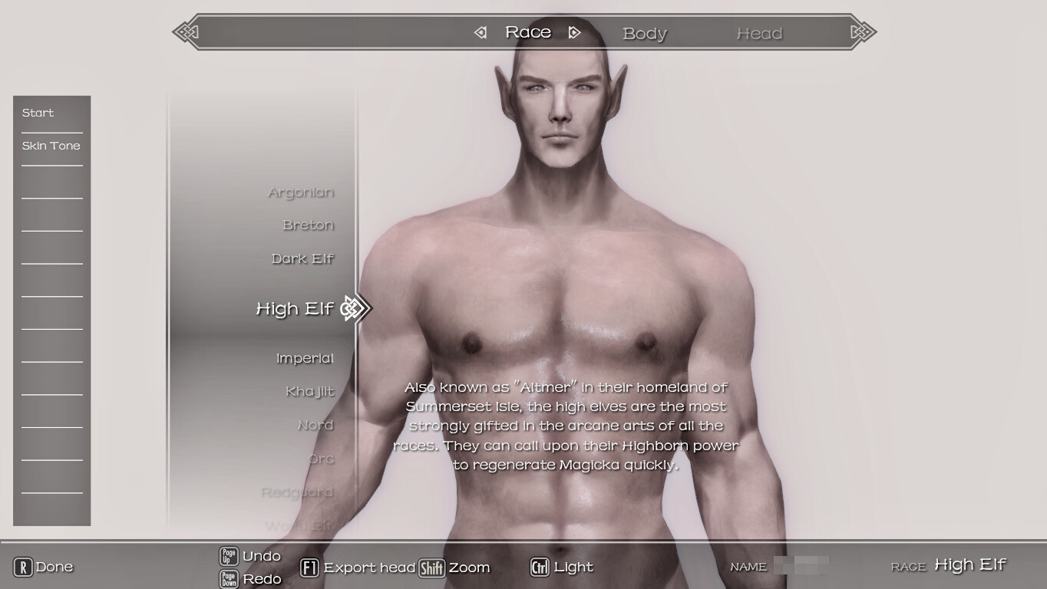Choose the Dark Elf race

pos(302,258)
